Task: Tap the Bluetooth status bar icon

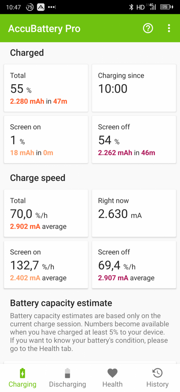Action: click(131, 7)
